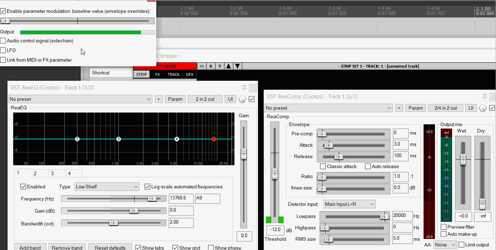The image size is (496, 250).
Task: Click the ReaEQ wet/dry mix knob
Action: click(242, 99)
